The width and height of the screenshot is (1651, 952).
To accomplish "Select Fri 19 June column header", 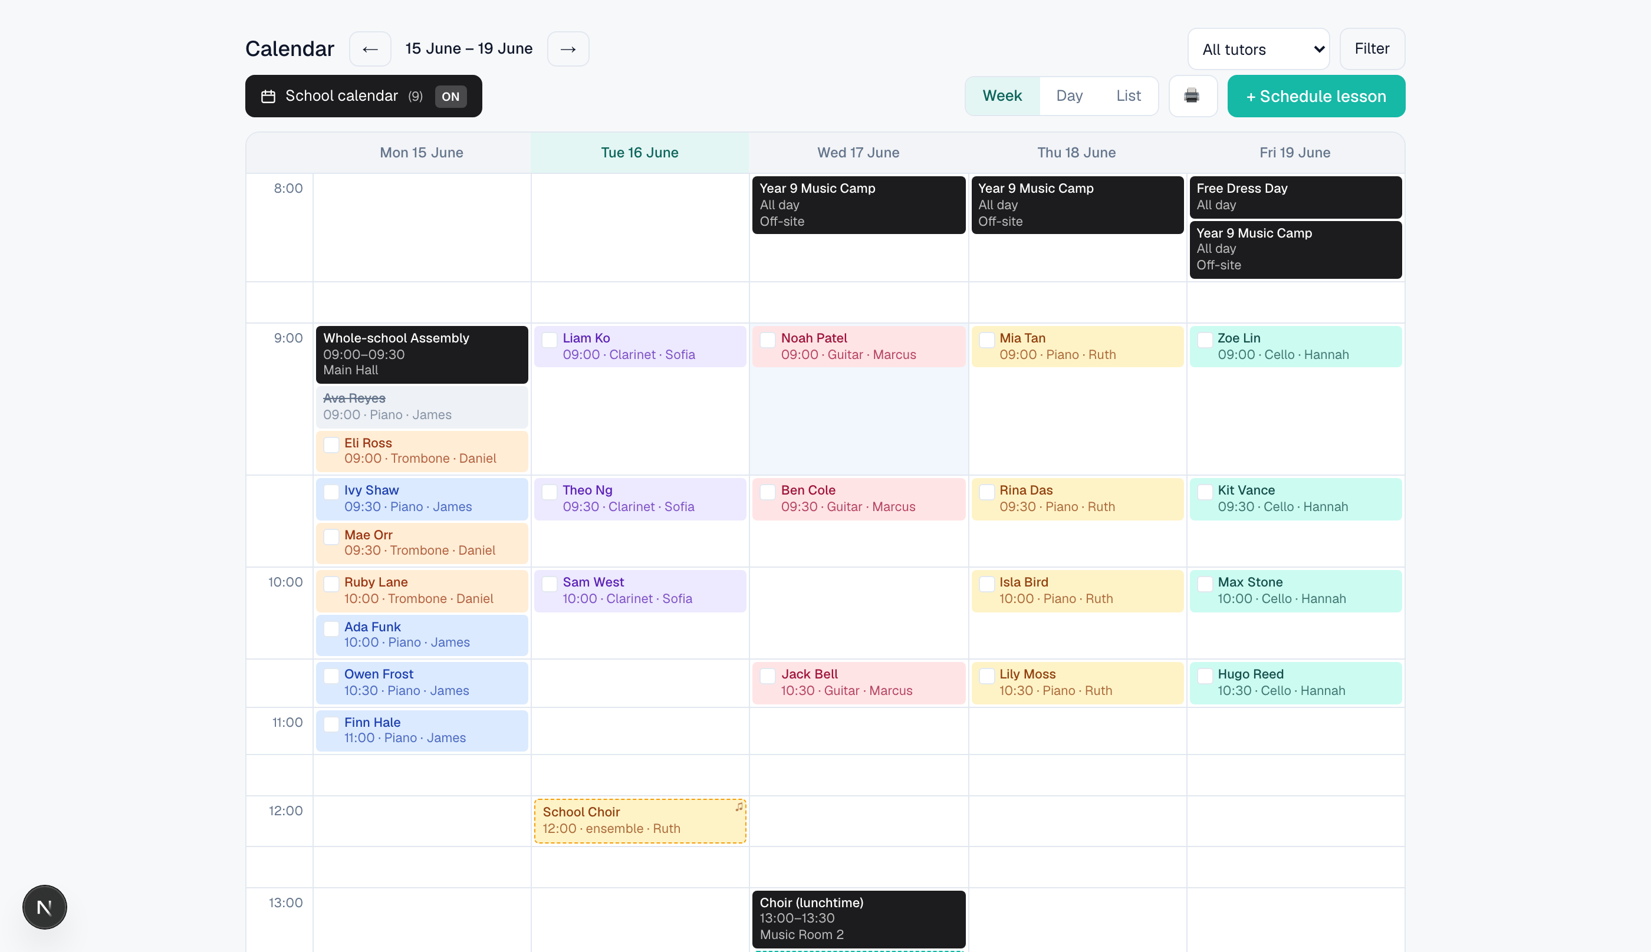I will click(1295, 152).
